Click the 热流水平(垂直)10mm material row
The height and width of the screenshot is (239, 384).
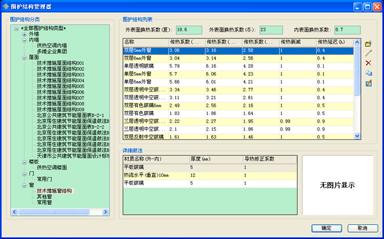click(210, 175)
